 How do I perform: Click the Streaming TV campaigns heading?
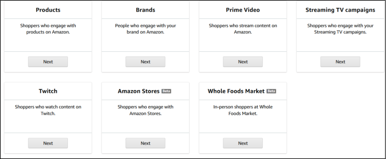[x=340, y=10]
